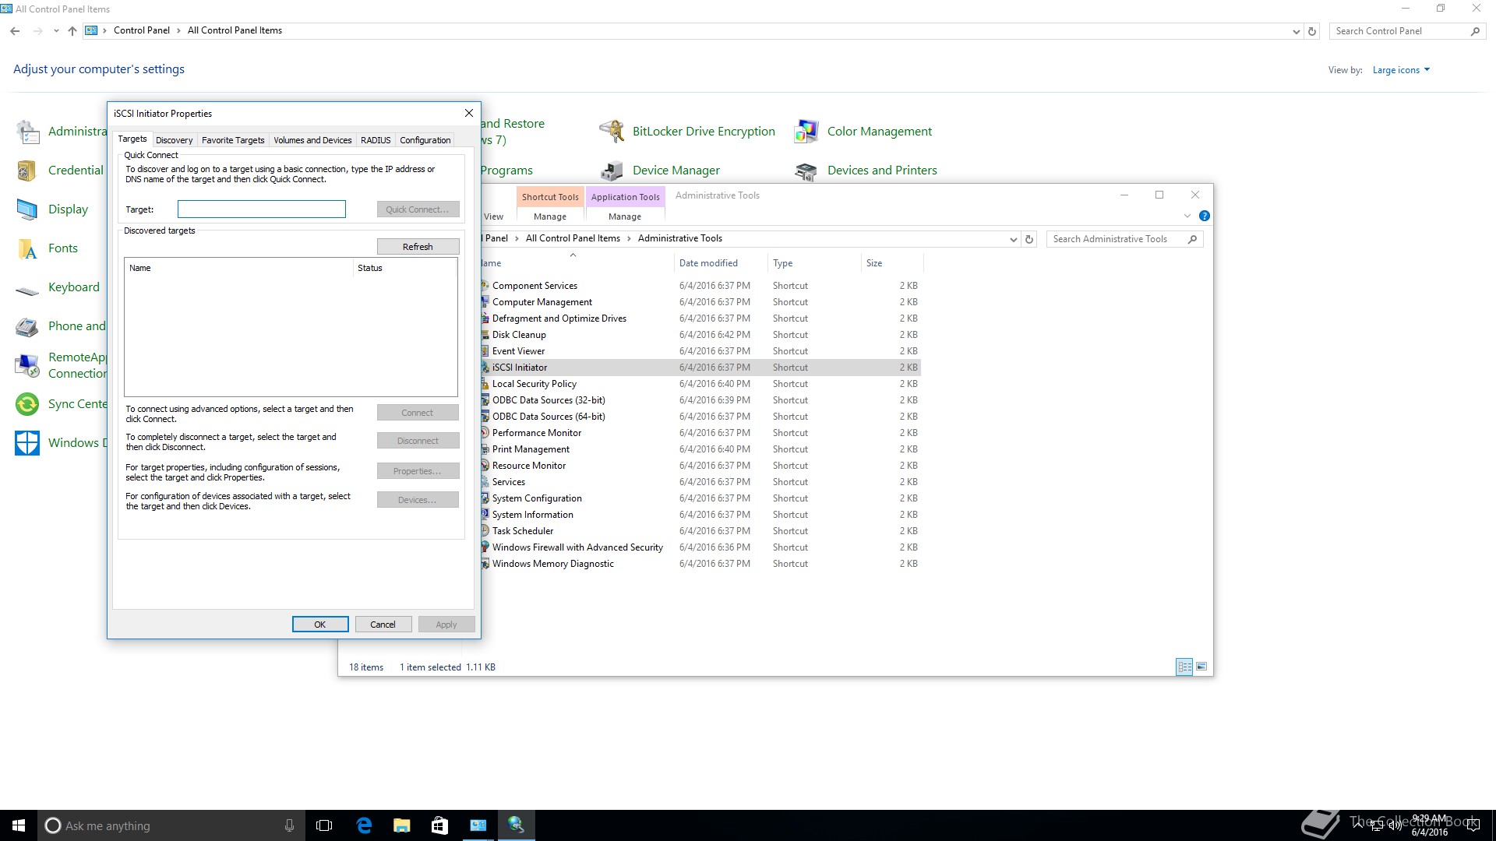Screen dimensions: 1496x841
Task: Open recent locations dropdown in Control Panel
Action: tap(56, 31)
